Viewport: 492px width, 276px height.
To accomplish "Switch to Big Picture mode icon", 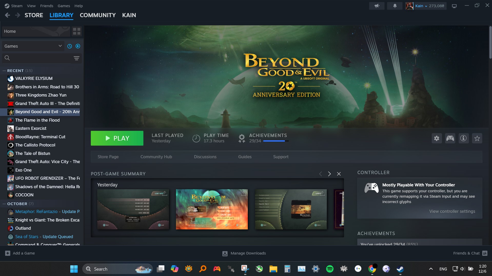I will (454, 6).
